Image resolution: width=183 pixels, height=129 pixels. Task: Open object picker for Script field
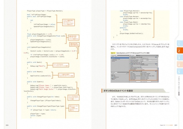coord(157,72)
